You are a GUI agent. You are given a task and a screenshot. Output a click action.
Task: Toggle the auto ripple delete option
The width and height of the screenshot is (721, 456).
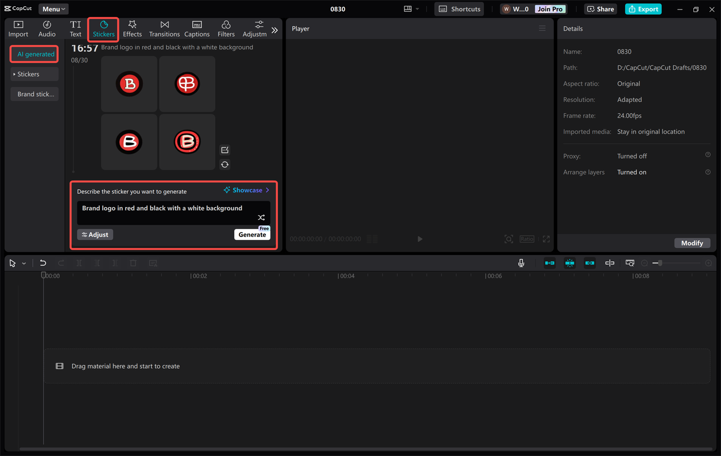pyautogui.click(x=549, y=262)
